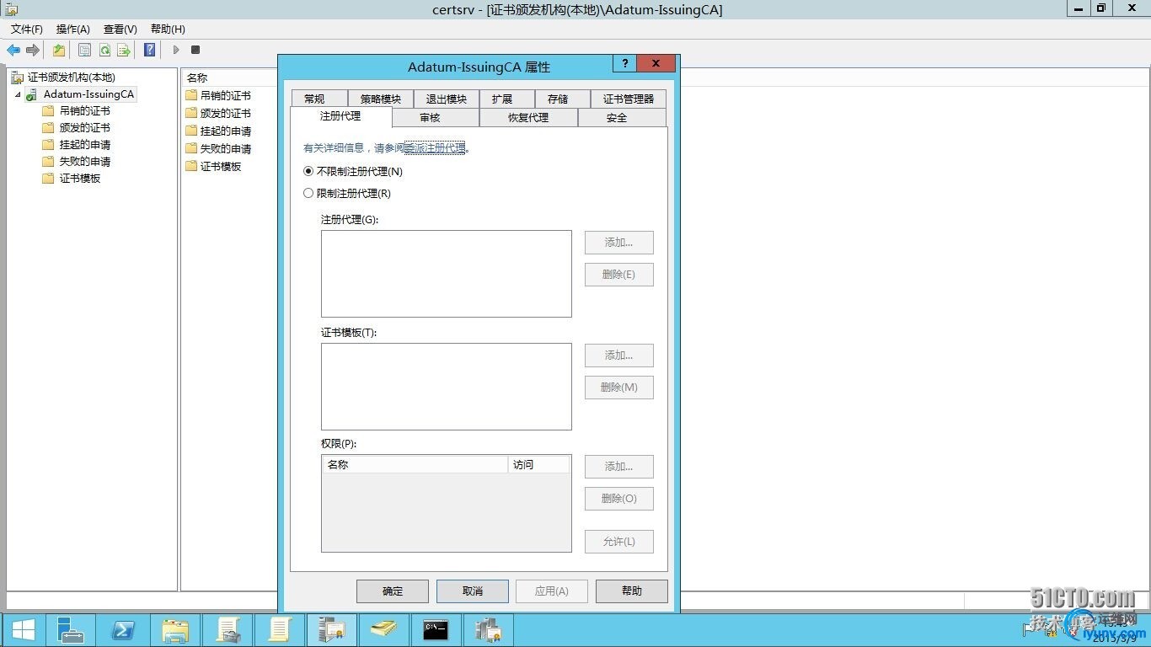
Task: Click the 确定 button
Action: coord(393,591)
